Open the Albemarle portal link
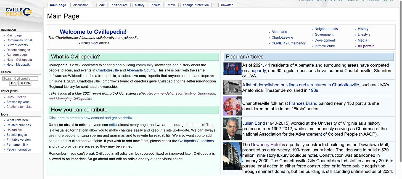 [x=279, y=32]
